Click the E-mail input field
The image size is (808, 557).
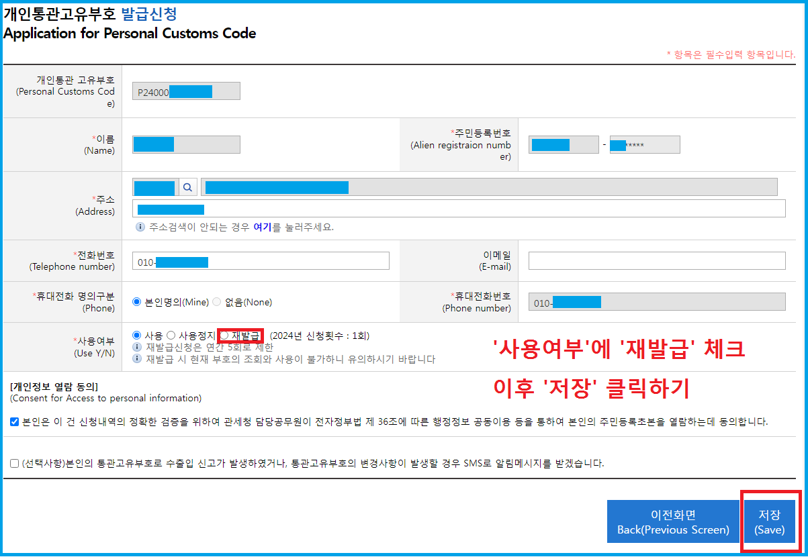(656, 260)
